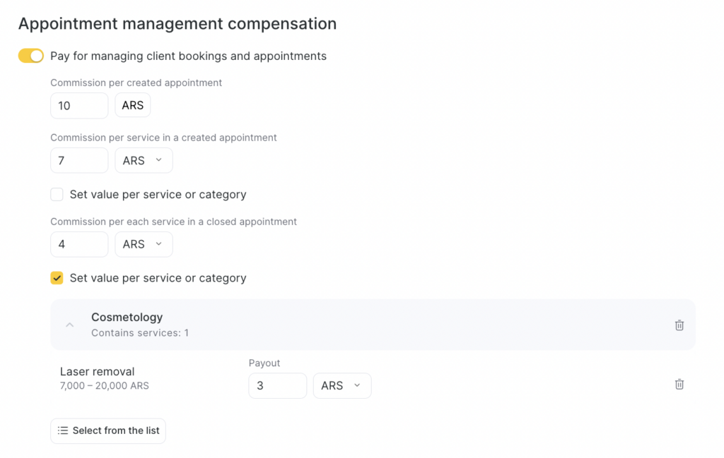Click the Appointment management compensation heading
Viewport: 724px width, 458px height.
(177, 24)
